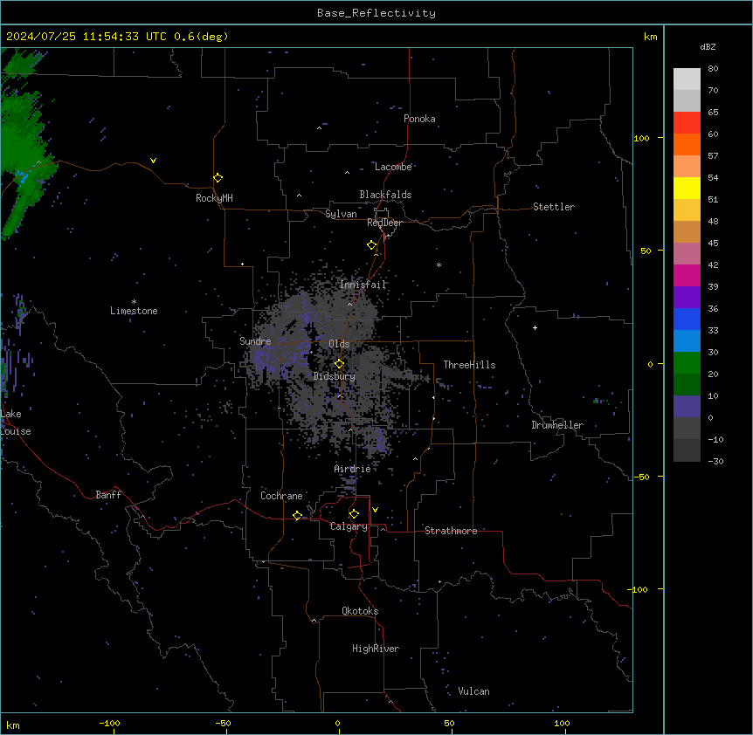
Task: Click the yellow V marker east of Calgary
Action: coord(375,510)
